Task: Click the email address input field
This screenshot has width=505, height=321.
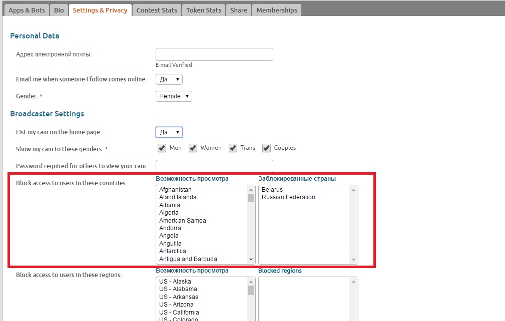Action: pyautogui.click(x=214, y=54)
